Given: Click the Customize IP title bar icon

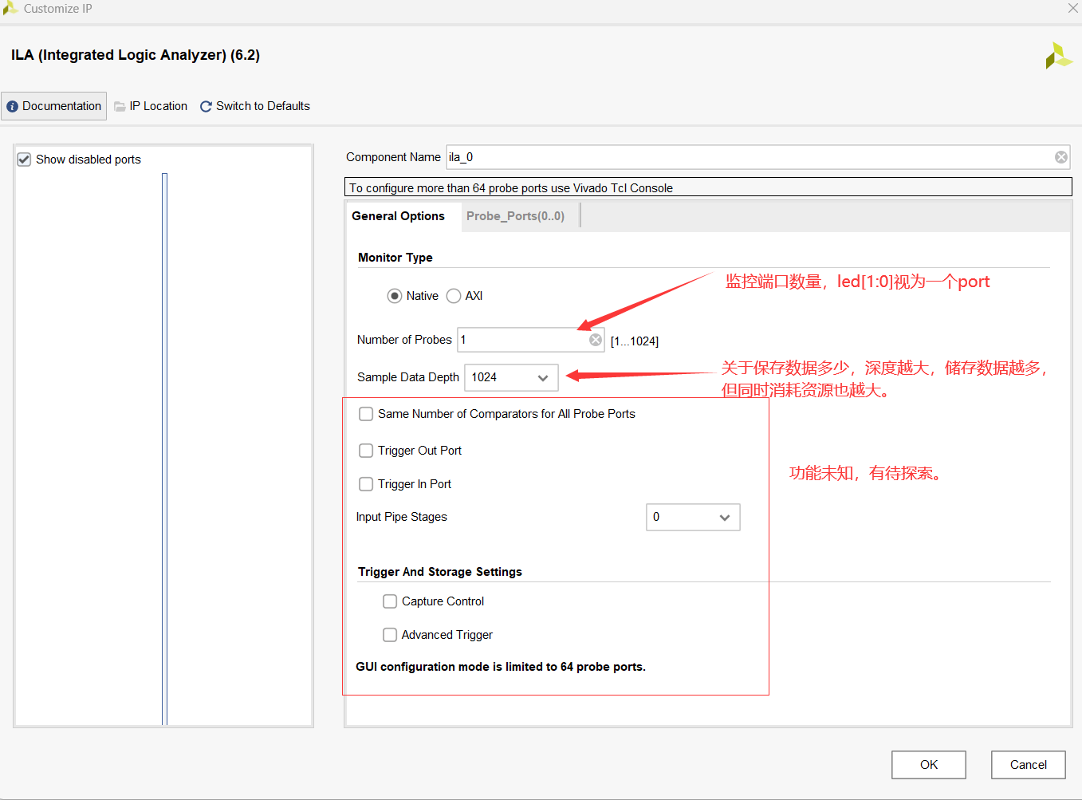Looking at the screenshot, I should pos(10,8).
